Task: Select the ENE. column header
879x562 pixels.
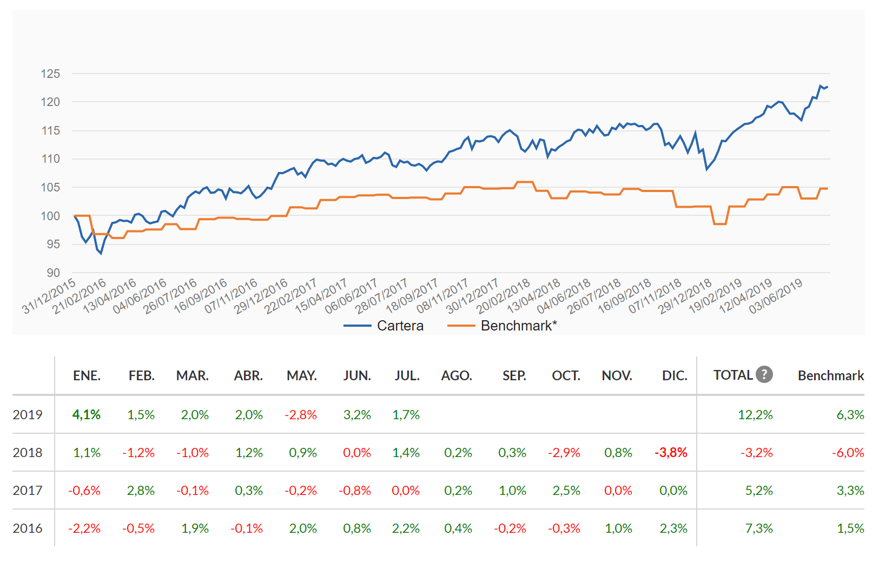Action: pyautogui.click(x=87, y=375)
